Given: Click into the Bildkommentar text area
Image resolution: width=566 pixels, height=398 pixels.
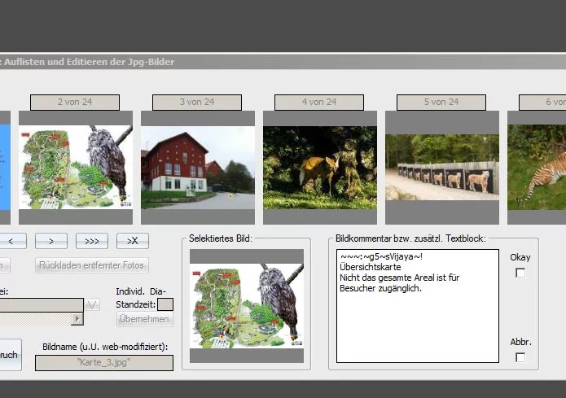Looking at the screenshot, I should (x=418, y=306).
